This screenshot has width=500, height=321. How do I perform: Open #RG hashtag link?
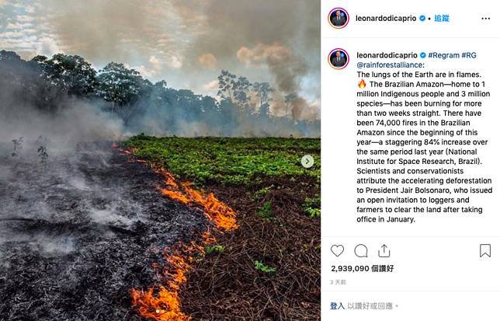(x=469, y=55)
